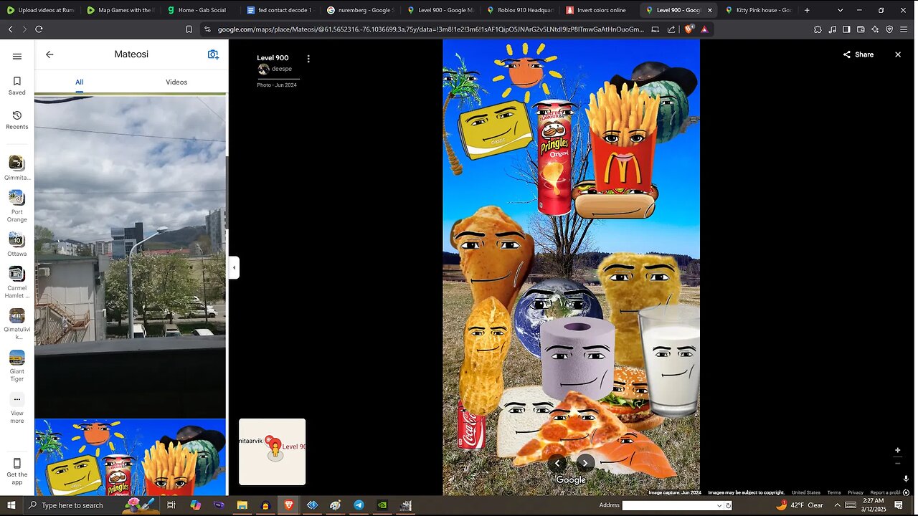Expand the tab search dropdown
918x516 pixels.
pos(841,10)
